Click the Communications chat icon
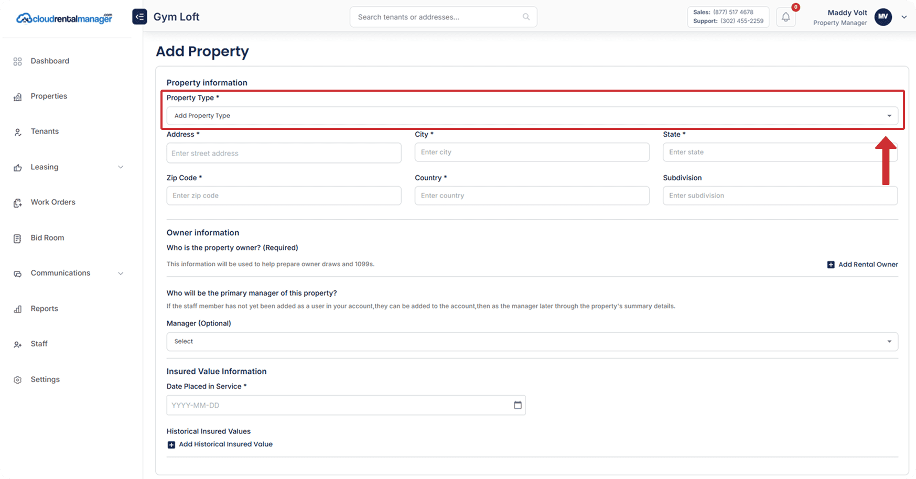 click(17, 274)
